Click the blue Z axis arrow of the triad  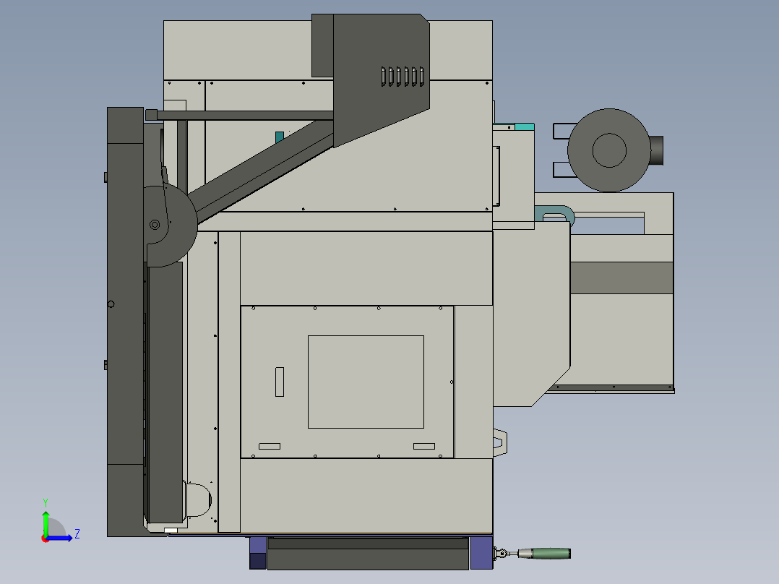[59, 538]
